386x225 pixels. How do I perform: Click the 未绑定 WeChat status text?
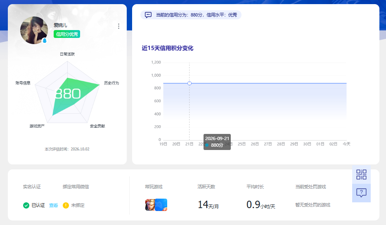click(78, 205)
